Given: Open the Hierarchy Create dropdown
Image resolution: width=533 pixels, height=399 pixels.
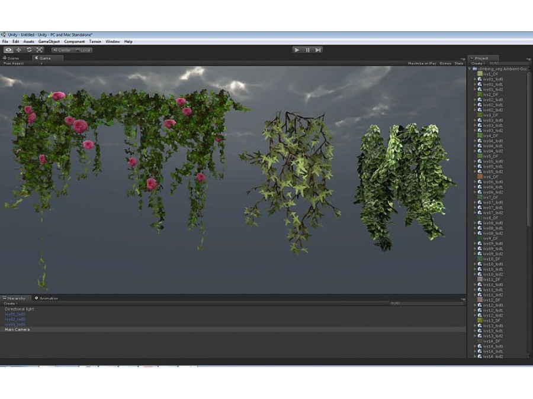Looking at the screenshot, I should [10, 303].
